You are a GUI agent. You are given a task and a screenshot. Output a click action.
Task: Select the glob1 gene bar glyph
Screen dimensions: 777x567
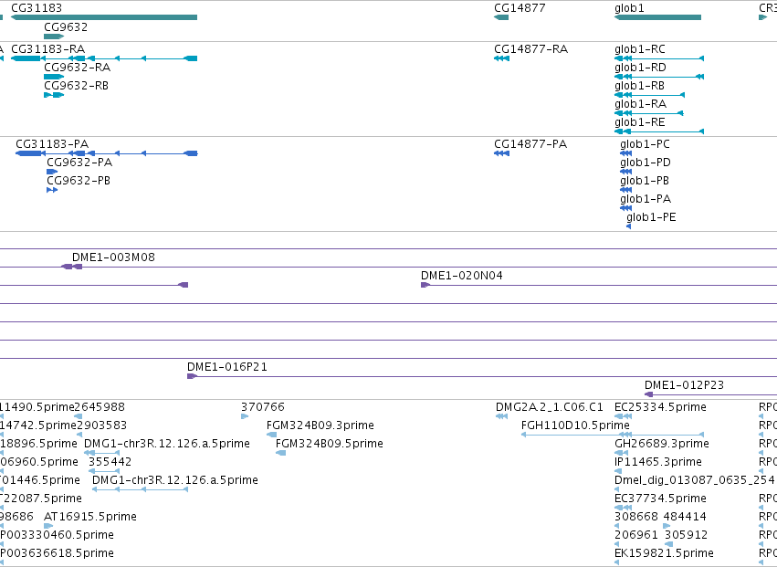(657, 17)
